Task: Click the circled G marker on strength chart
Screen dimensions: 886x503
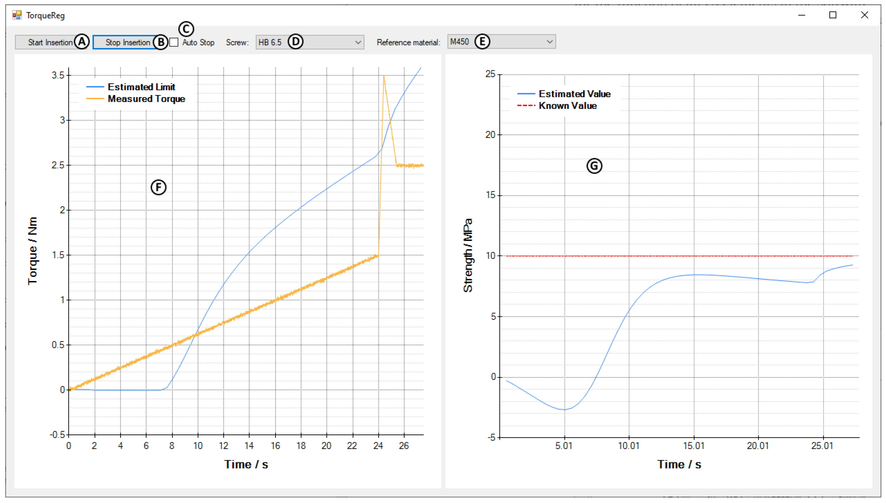Action: [x=594, y=166]
